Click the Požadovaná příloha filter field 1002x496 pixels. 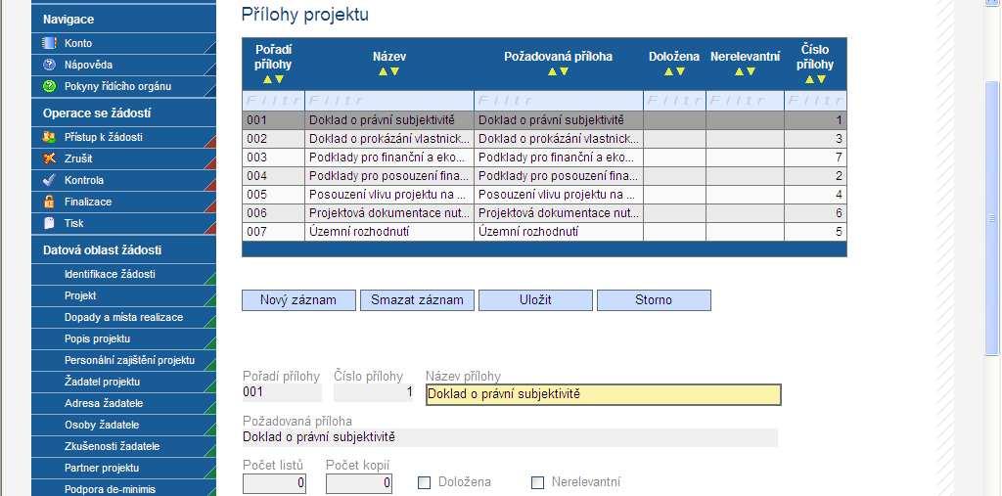point(559,101)
